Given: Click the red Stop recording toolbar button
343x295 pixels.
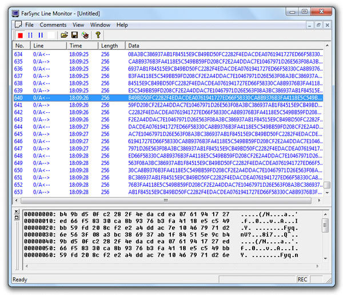Looking at the screenshot, I should (21, 36).
